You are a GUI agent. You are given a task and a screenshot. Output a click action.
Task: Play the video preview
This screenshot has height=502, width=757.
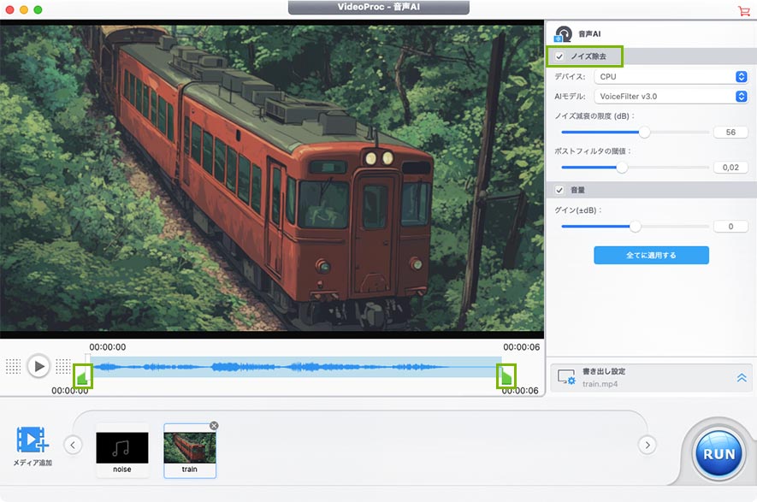pos(38,367)
